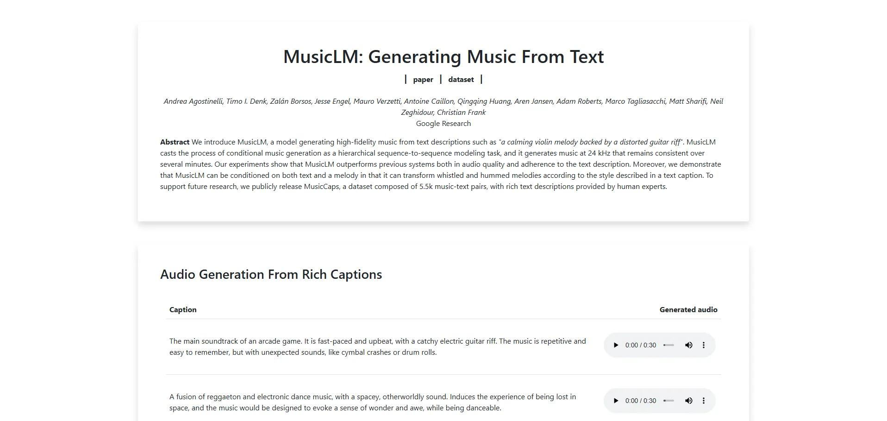Click the seek slider of arcade soundtrack audio
Viewport: 887px width, 421px height.
point(668,345)
